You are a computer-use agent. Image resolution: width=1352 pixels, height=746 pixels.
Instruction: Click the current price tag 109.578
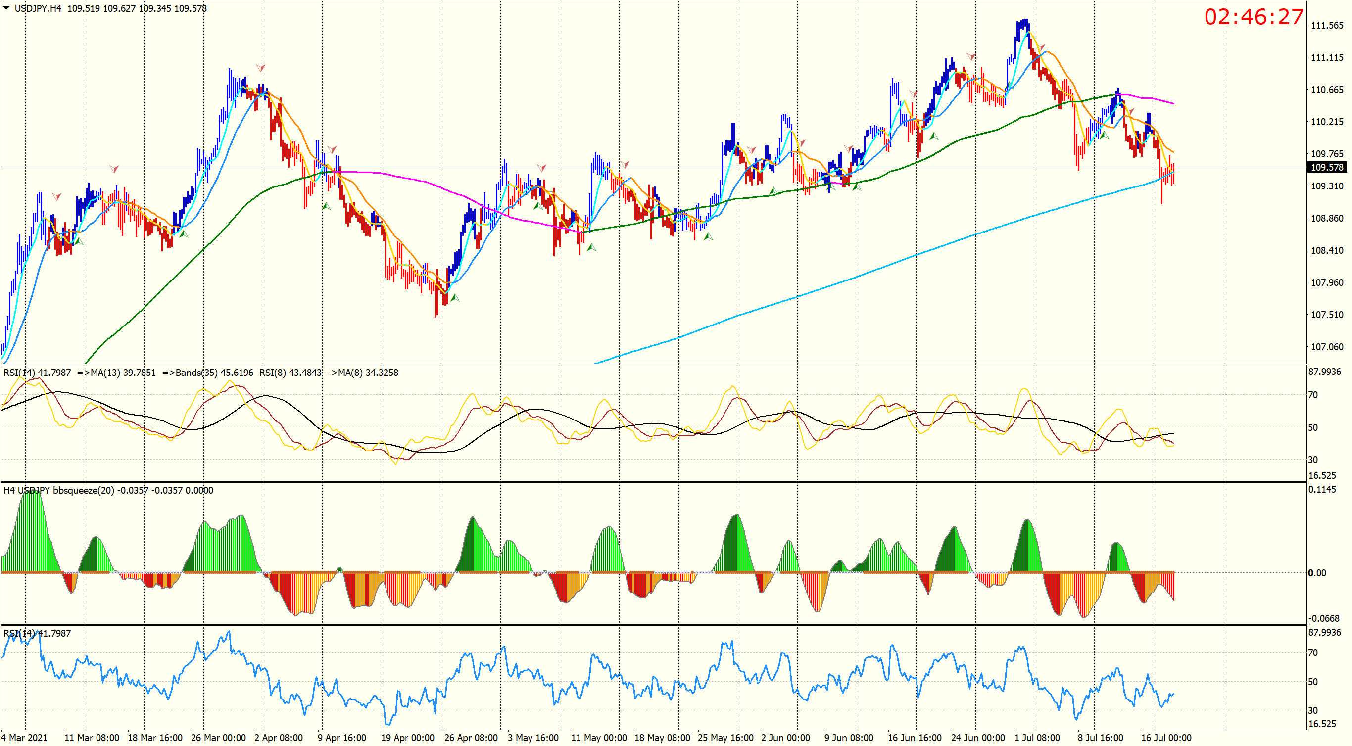click(1327, 167)
